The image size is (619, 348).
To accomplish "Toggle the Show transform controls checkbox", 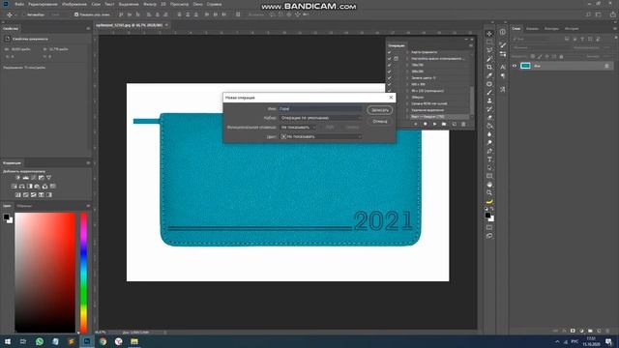I will click(x=76, y=14).
